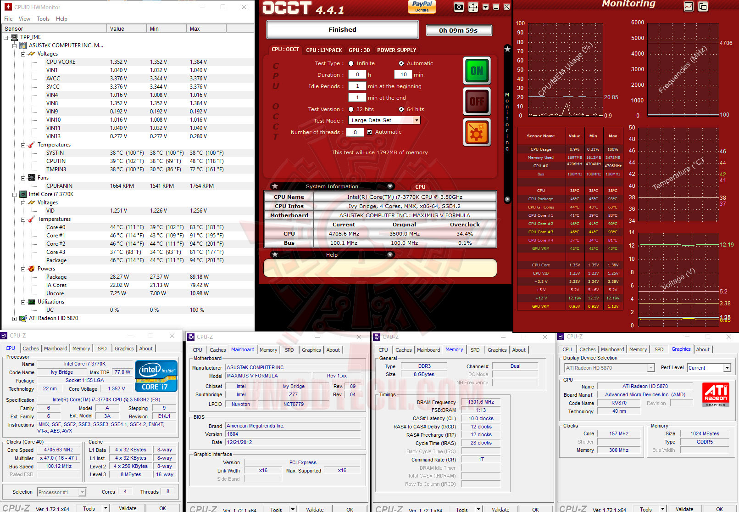Screen dimensions: 739x512
Task: Open SPD tab in CPU-Z Memory window
Action: pyautogui.click(x=475, y=350)
